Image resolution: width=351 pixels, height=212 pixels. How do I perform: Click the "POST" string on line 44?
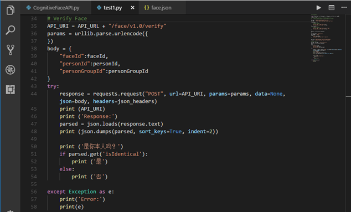154,94
